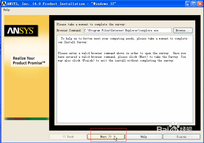Minimize the installer window

tap(188, 4)
